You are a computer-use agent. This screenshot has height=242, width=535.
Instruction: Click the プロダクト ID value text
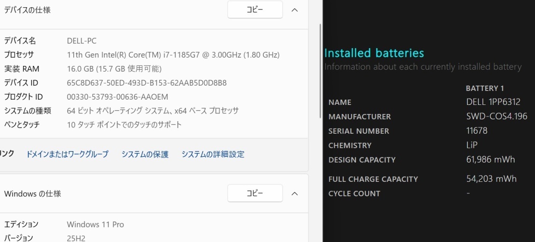(117, 97)
